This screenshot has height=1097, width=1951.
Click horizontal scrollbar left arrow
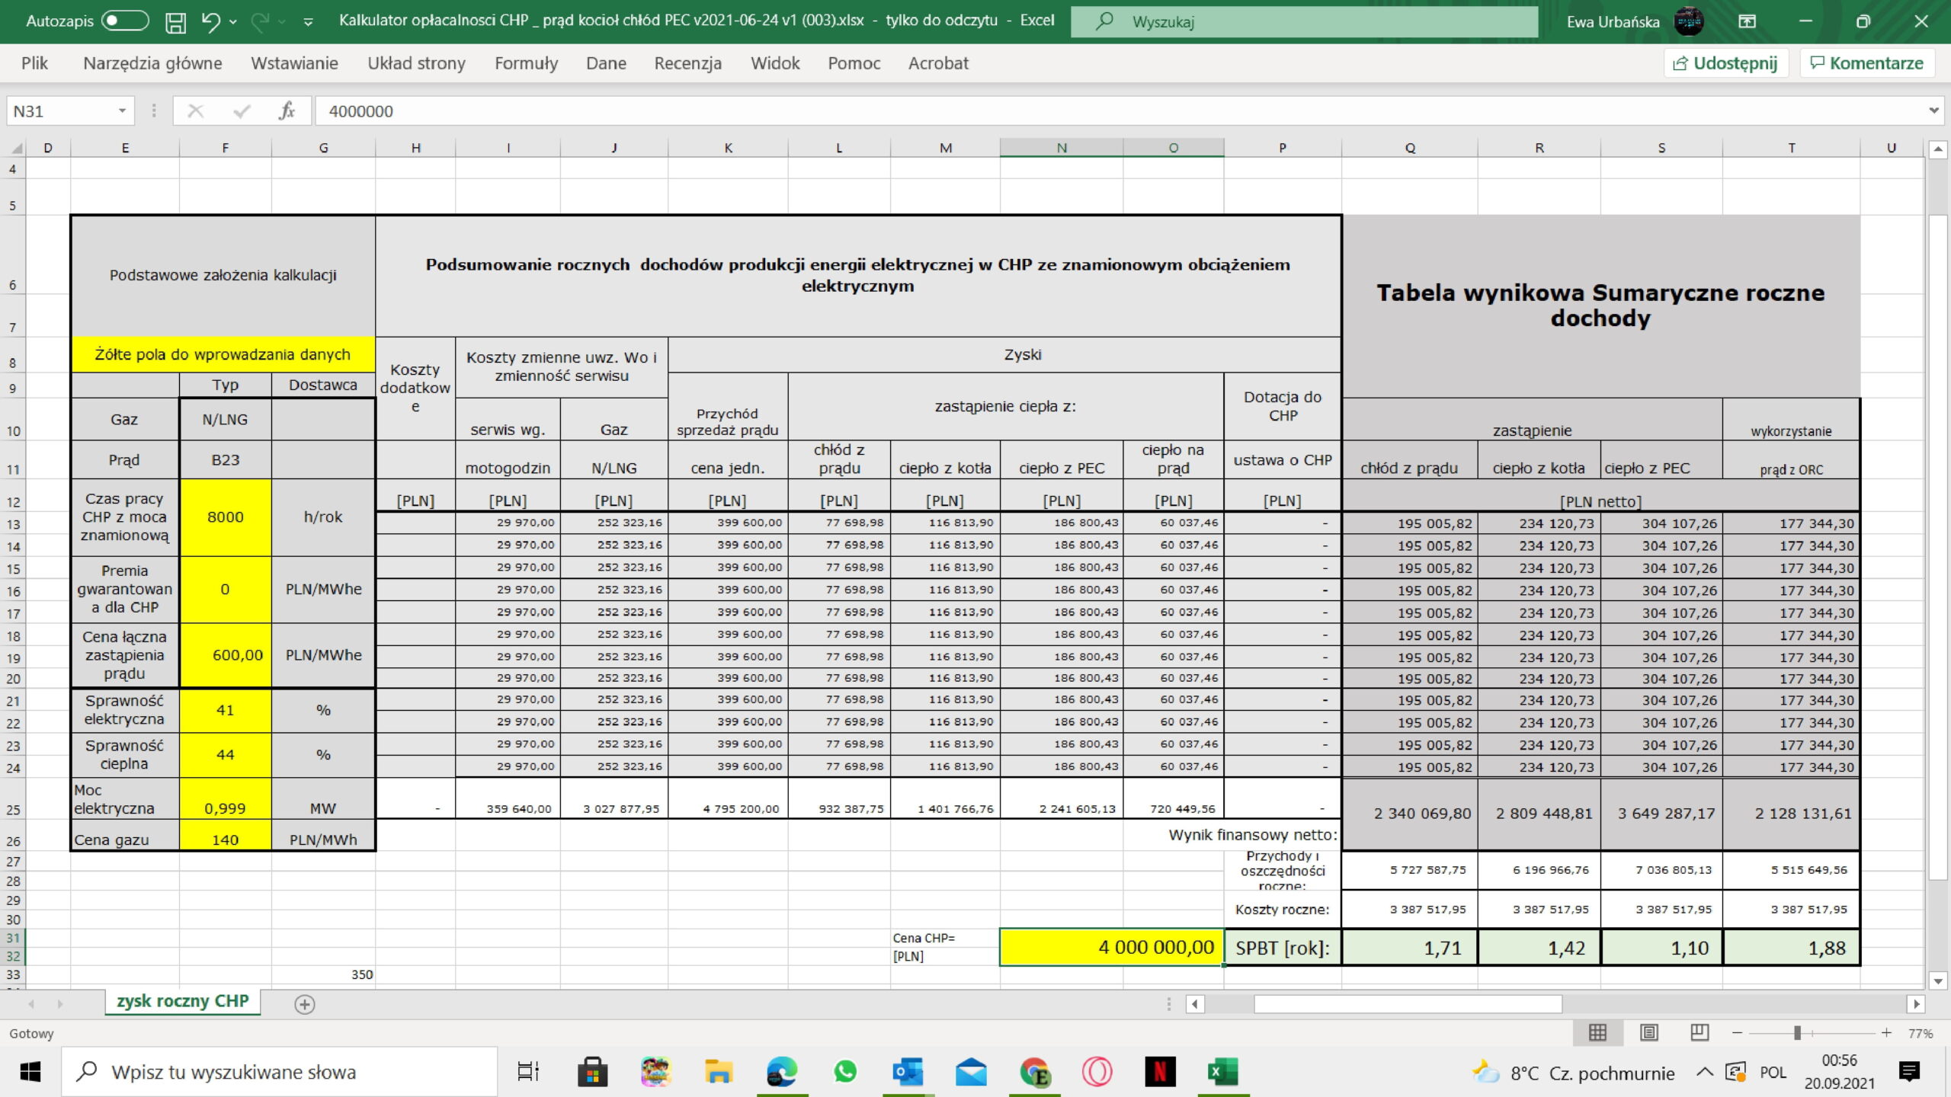click(x=1195, y=1004)
